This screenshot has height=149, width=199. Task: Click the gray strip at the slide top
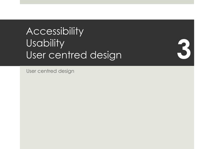107,2
